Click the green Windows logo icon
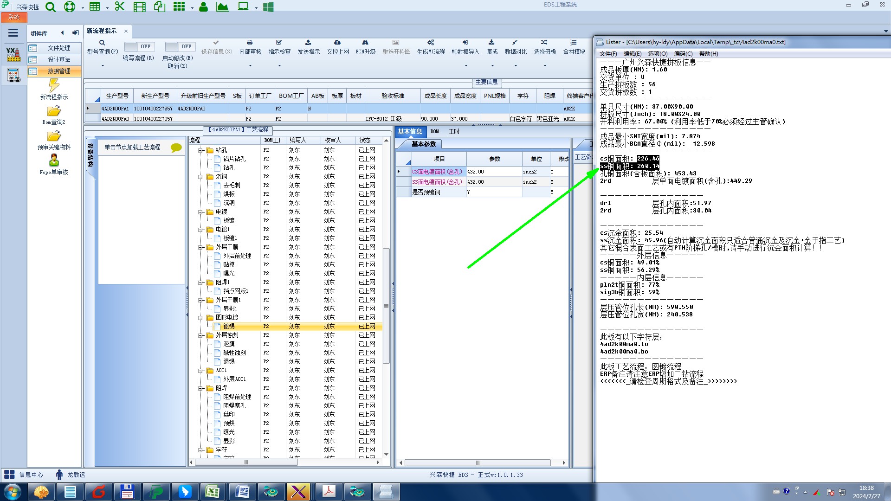891x501 pixels. pyautogui.click(x=268, y=7)
